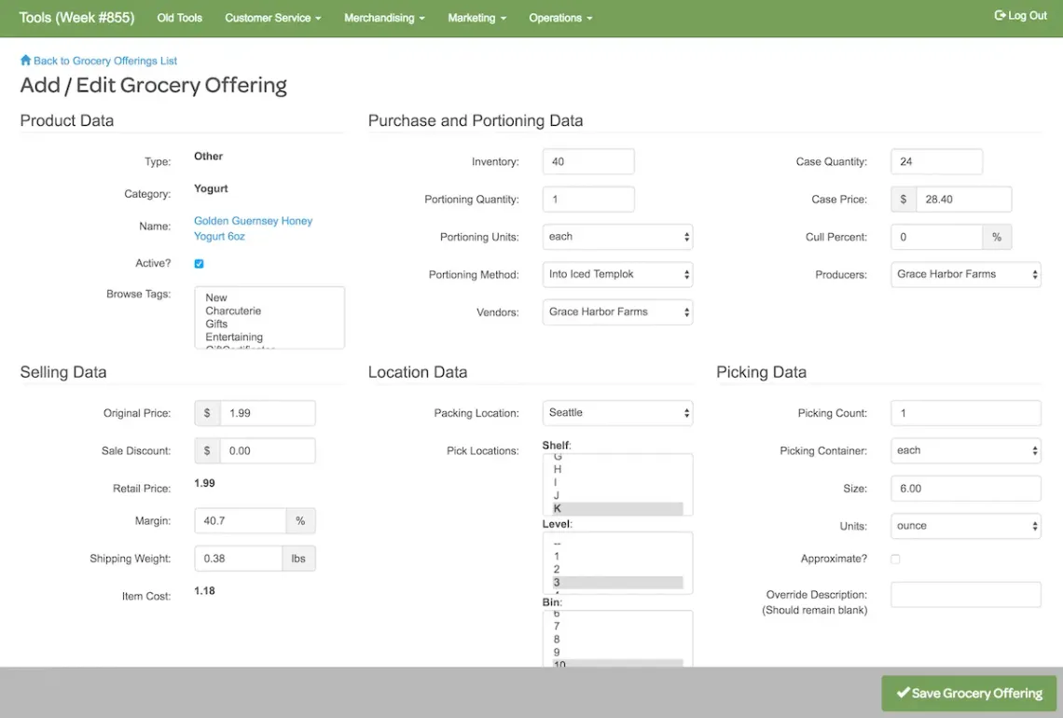Viewport: 1063px width, 718px height.
Task: Click the Case Price field showing 28.40
Action: point(963,200)
